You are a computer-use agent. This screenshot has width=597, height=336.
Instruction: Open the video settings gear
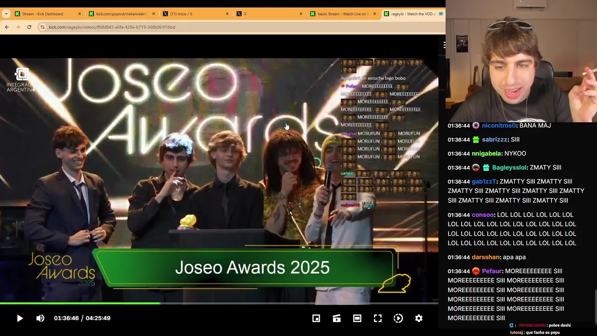[419, 318]
